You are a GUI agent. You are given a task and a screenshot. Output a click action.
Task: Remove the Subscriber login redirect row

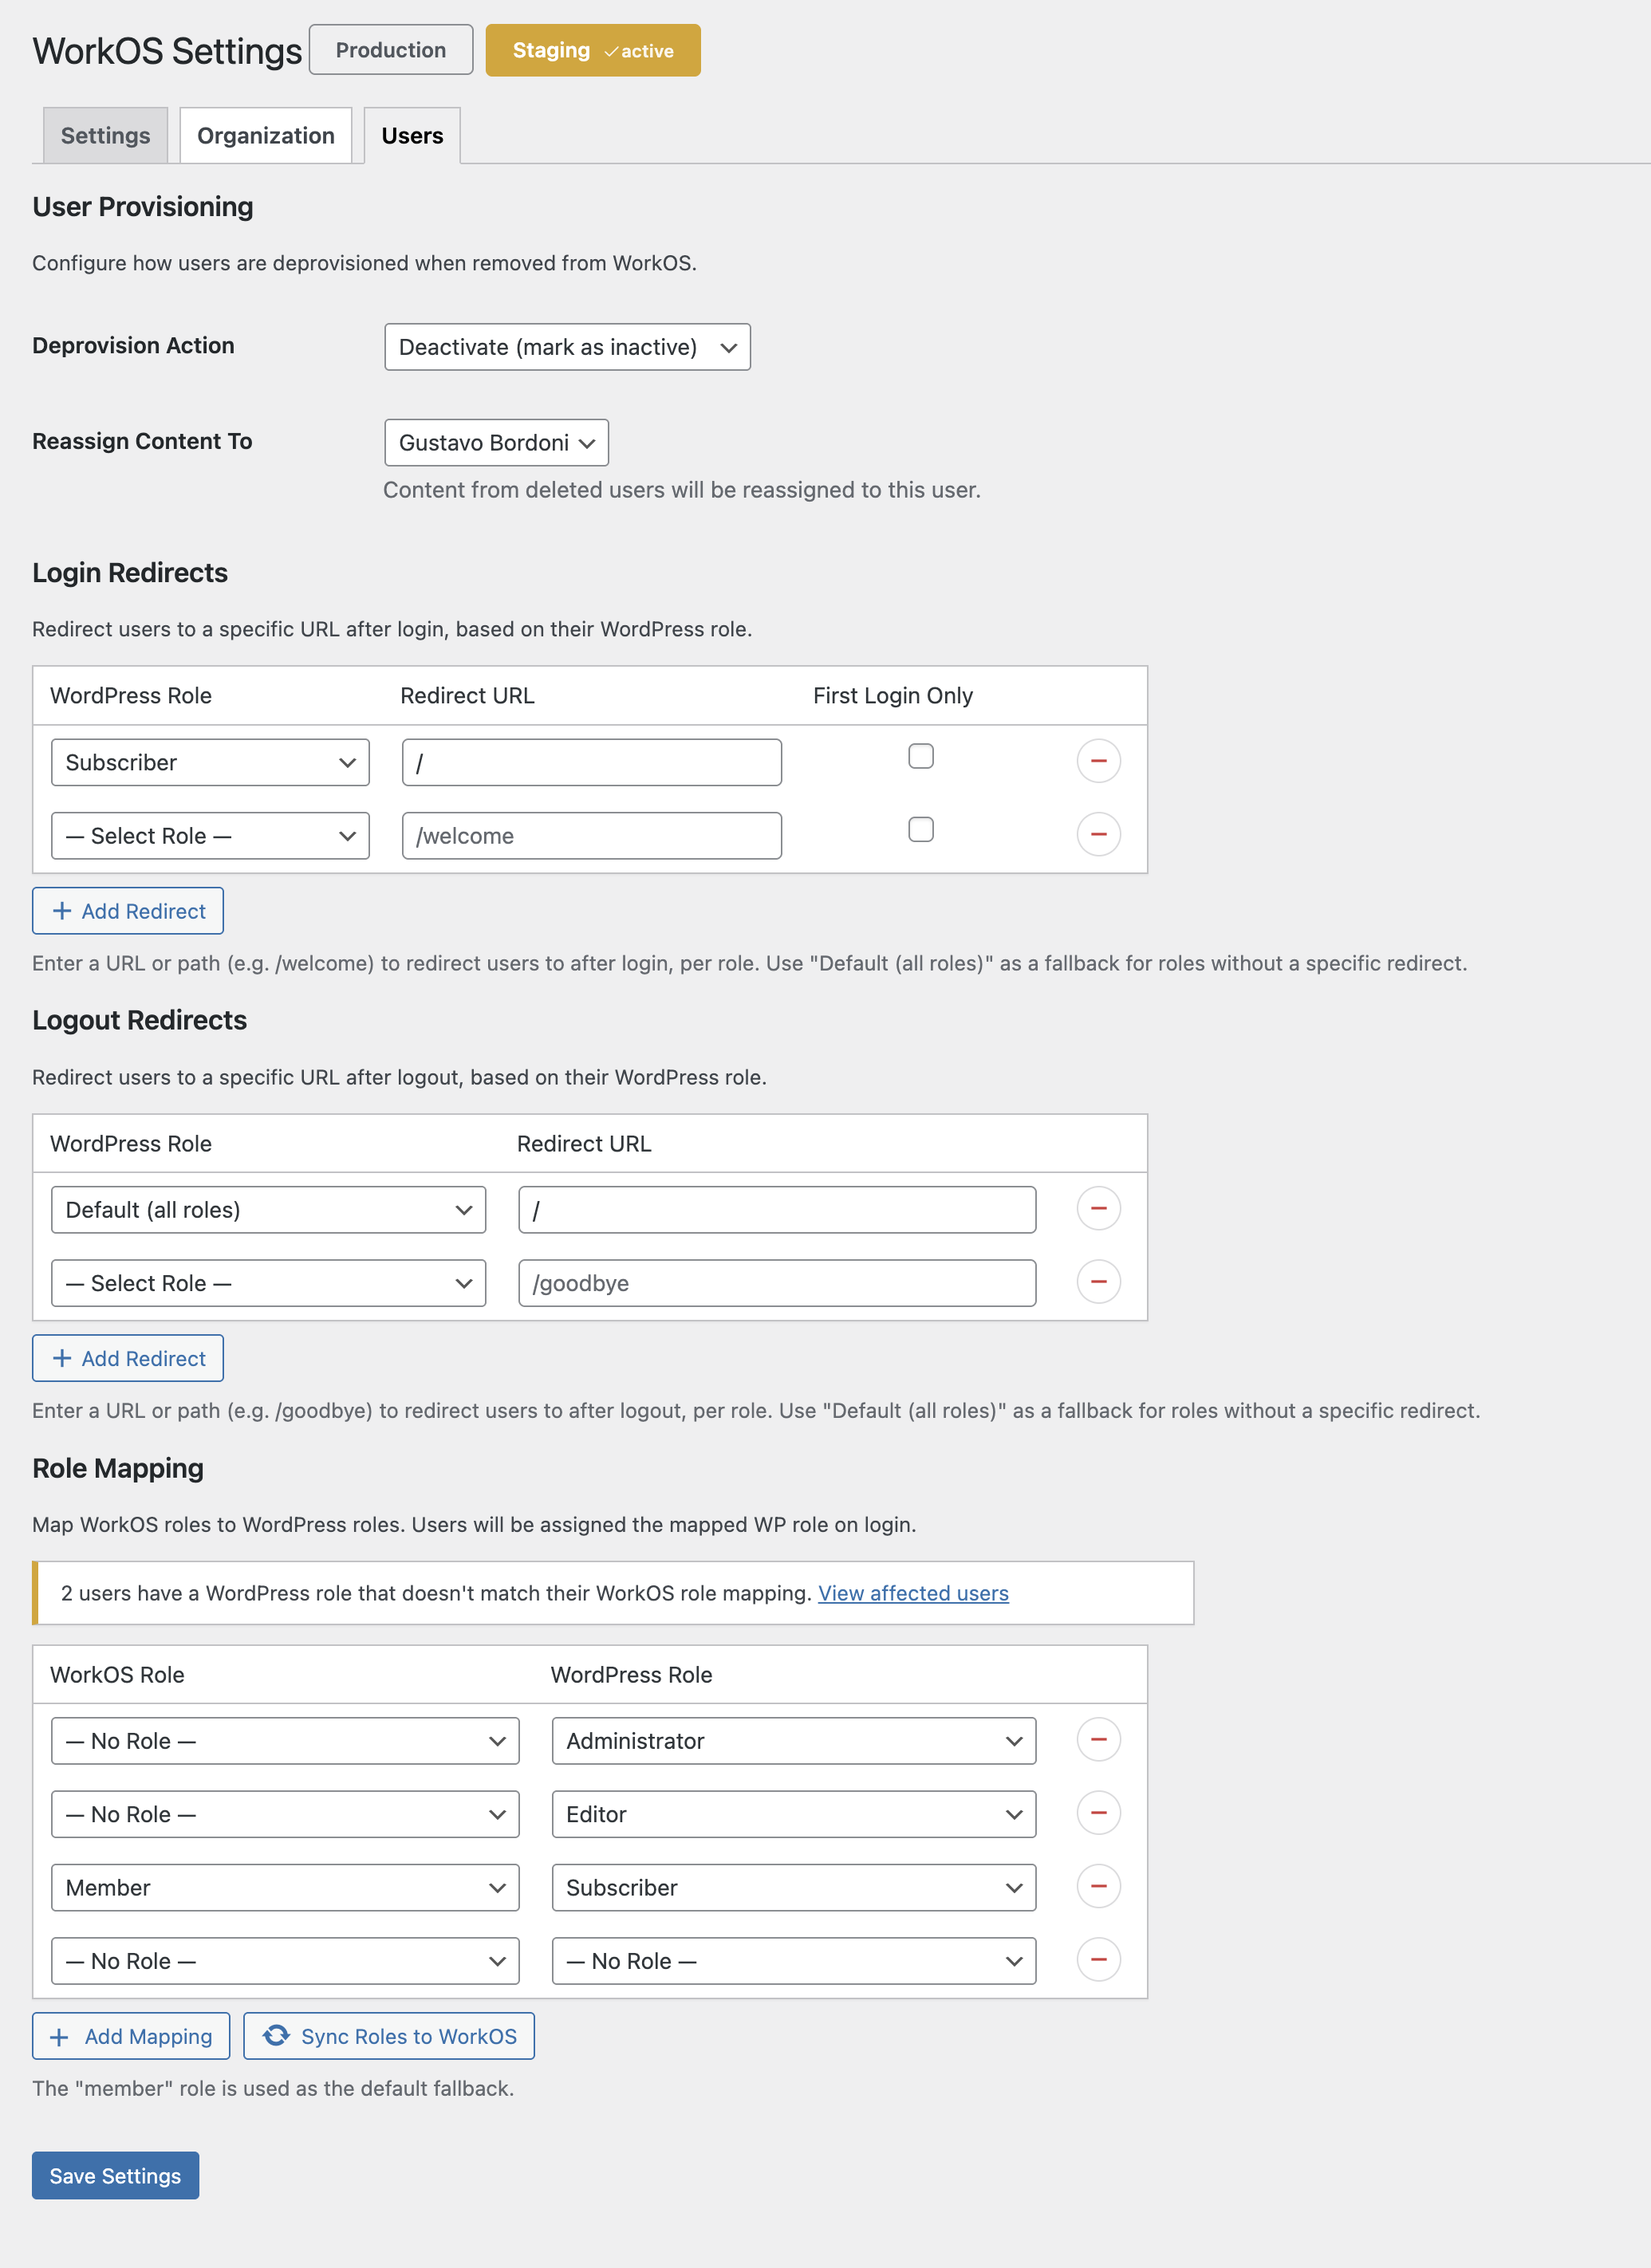[x=1098, y=761]
